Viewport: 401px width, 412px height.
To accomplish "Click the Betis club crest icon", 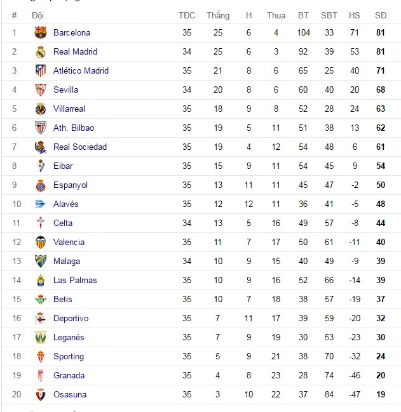I will (x=41, y=299).
